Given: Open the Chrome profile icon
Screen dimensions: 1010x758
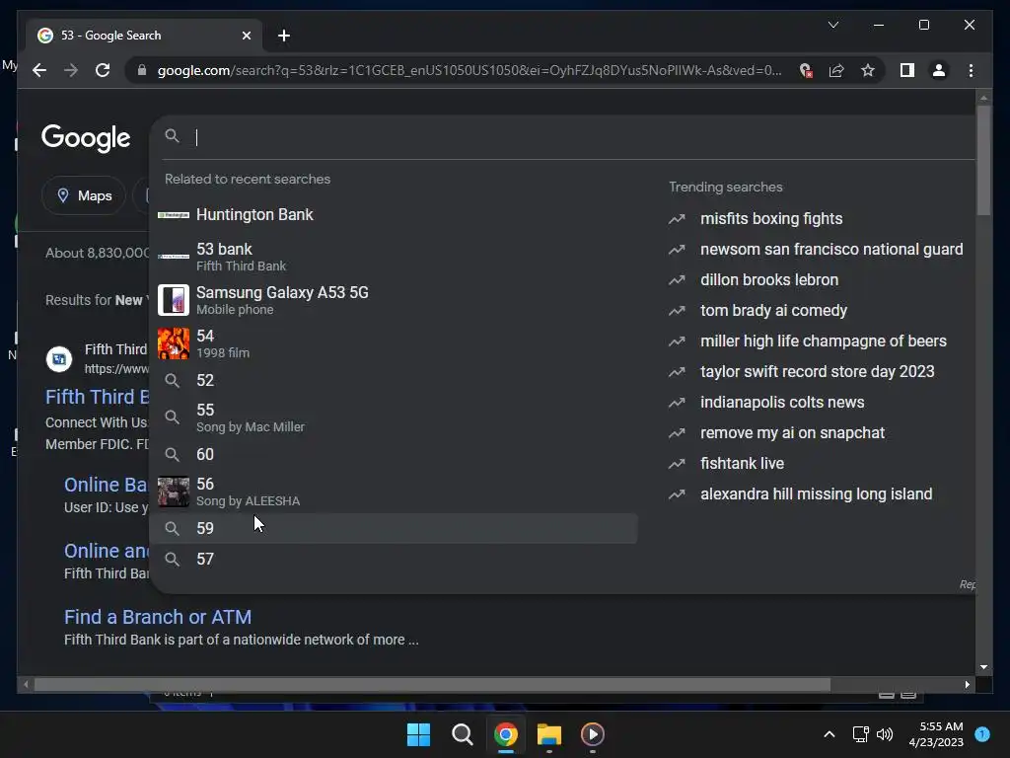Looking at the screenshot, I should [x=939, y=70].
